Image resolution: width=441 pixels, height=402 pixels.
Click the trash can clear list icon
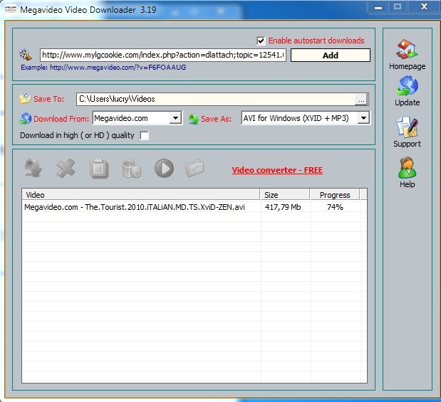click(131, 169)
